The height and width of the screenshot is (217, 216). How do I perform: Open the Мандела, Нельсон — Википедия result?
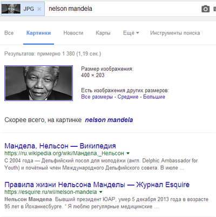click(x=60, y=146)
